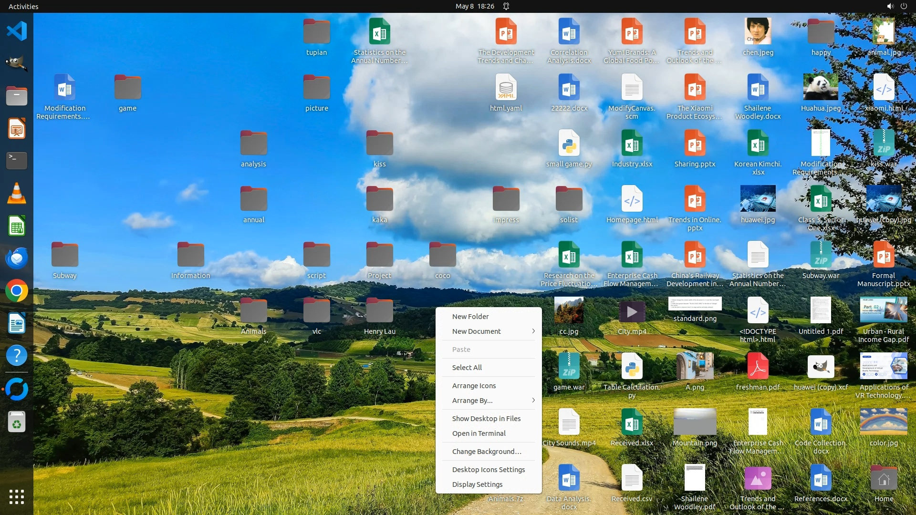Open the Thunderbird mail icon
The image size is (916, 515).
pyautogui.click(x=17, y=258)
